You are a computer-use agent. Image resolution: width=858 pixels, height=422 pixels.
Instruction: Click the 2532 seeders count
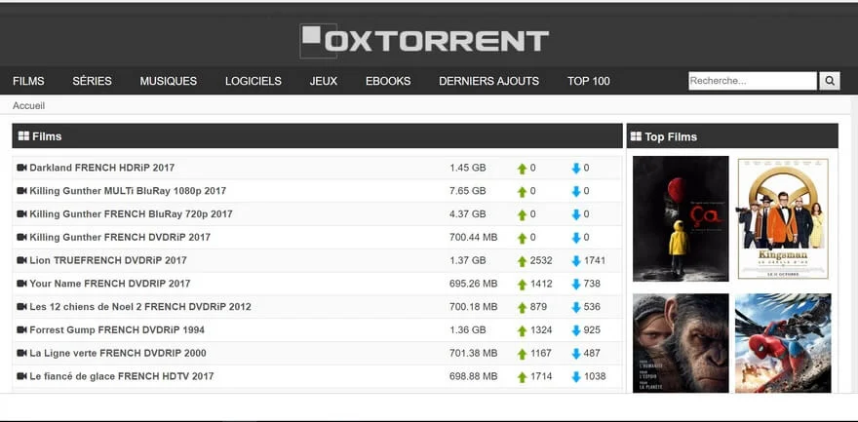[x=541, y=260]
